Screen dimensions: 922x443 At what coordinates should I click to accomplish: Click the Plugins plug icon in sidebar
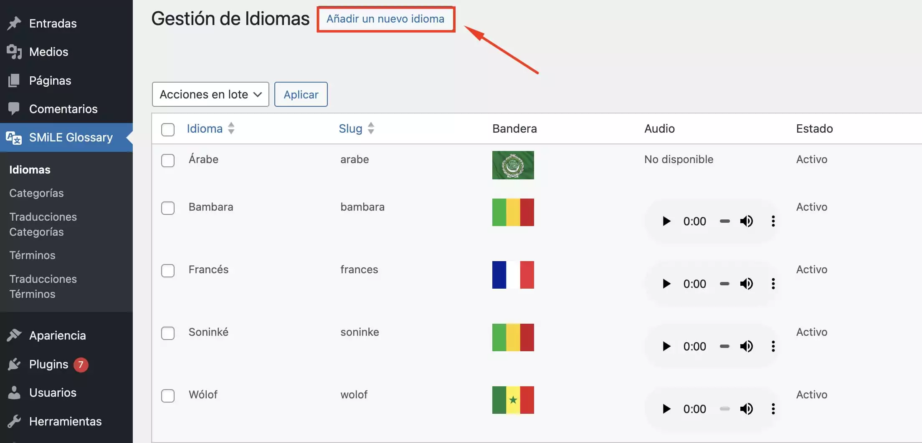(x=14, y=364)
